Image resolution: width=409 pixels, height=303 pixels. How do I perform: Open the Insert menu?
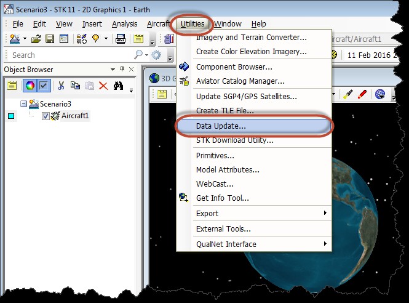pos(92,24)
